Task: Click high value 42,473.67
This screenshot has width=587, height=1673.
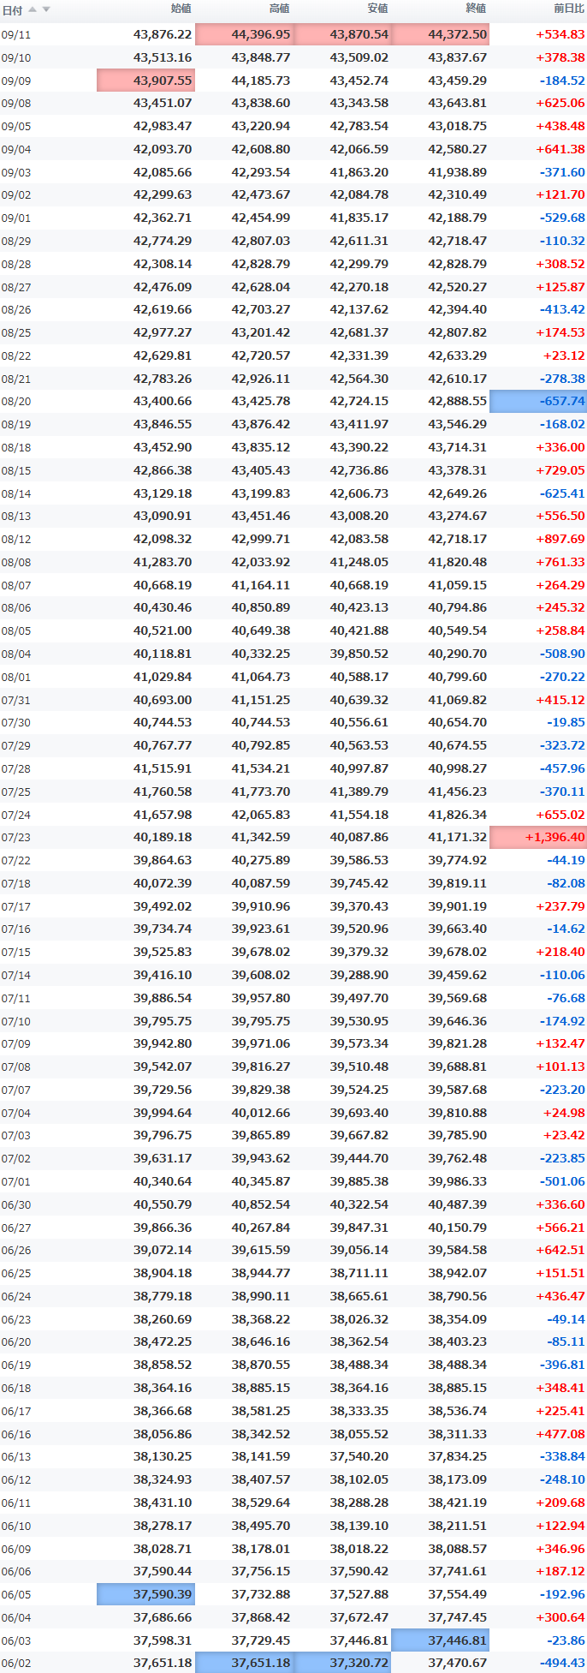Action: (261, 194)
